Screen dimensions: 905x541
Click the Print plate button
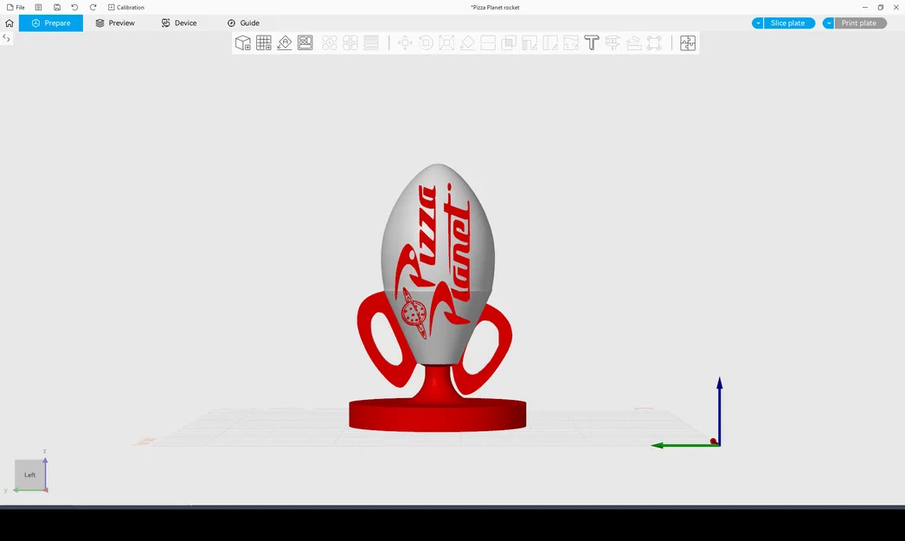coord(859,23)
